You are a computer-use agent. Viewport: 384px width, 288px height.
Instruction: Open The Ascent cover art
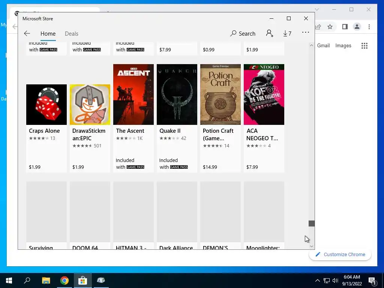pyautogui.click(x=133, y=94)
